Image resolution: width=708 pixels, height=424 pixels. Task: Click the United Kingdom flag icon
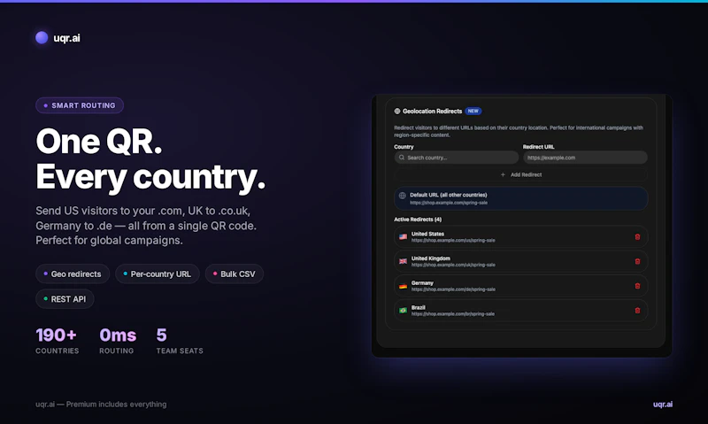[x=404, y=261]
